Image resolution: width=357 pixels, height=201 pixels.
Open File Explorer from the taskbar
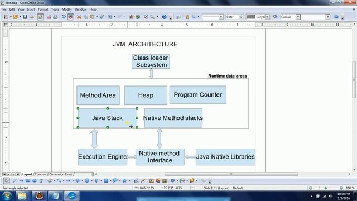tap(22, 196)
